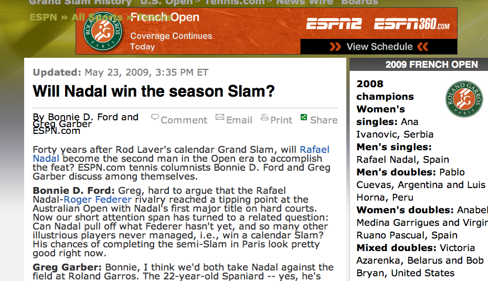Click the ESPN2 logo in banner

pos(334,24)
